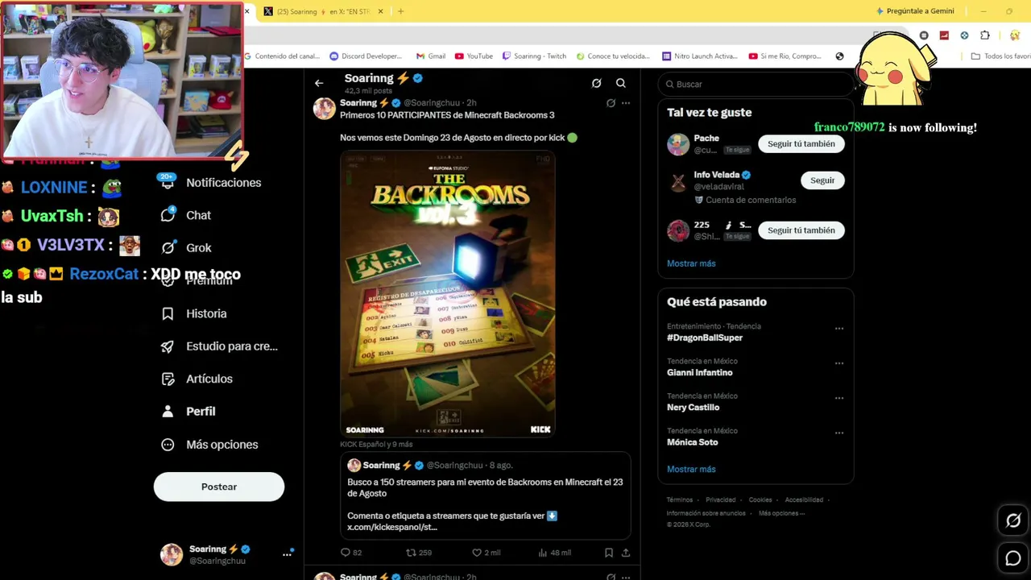
Task: Open the Chat icon in sidebar
Action: 168,215
